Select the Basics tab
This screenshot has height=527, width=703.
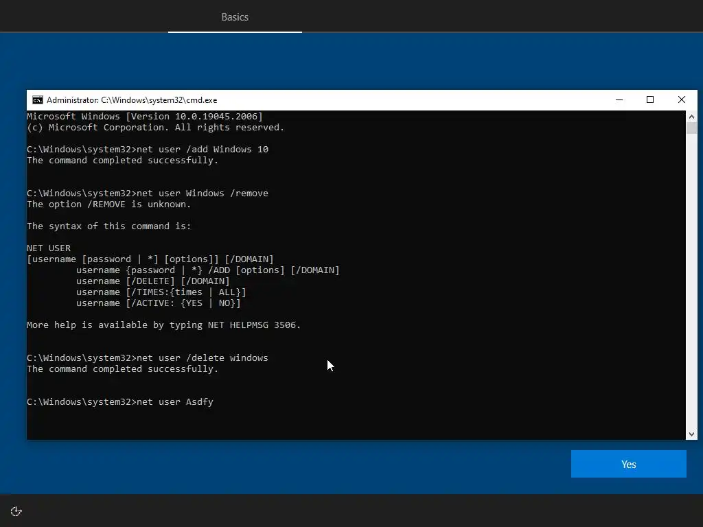tap(235, 17)
